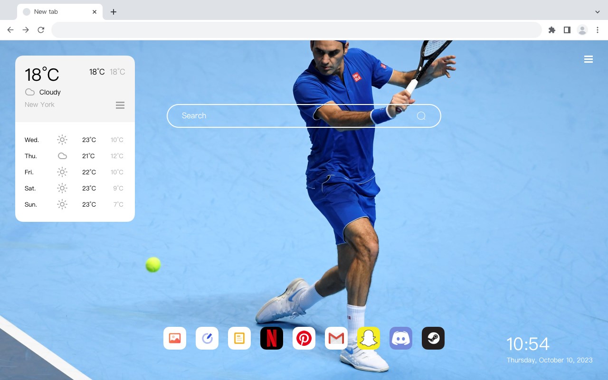608x380 pixels.
Task: Click the cloud icon for Thursday forecast
Action: 62,156
